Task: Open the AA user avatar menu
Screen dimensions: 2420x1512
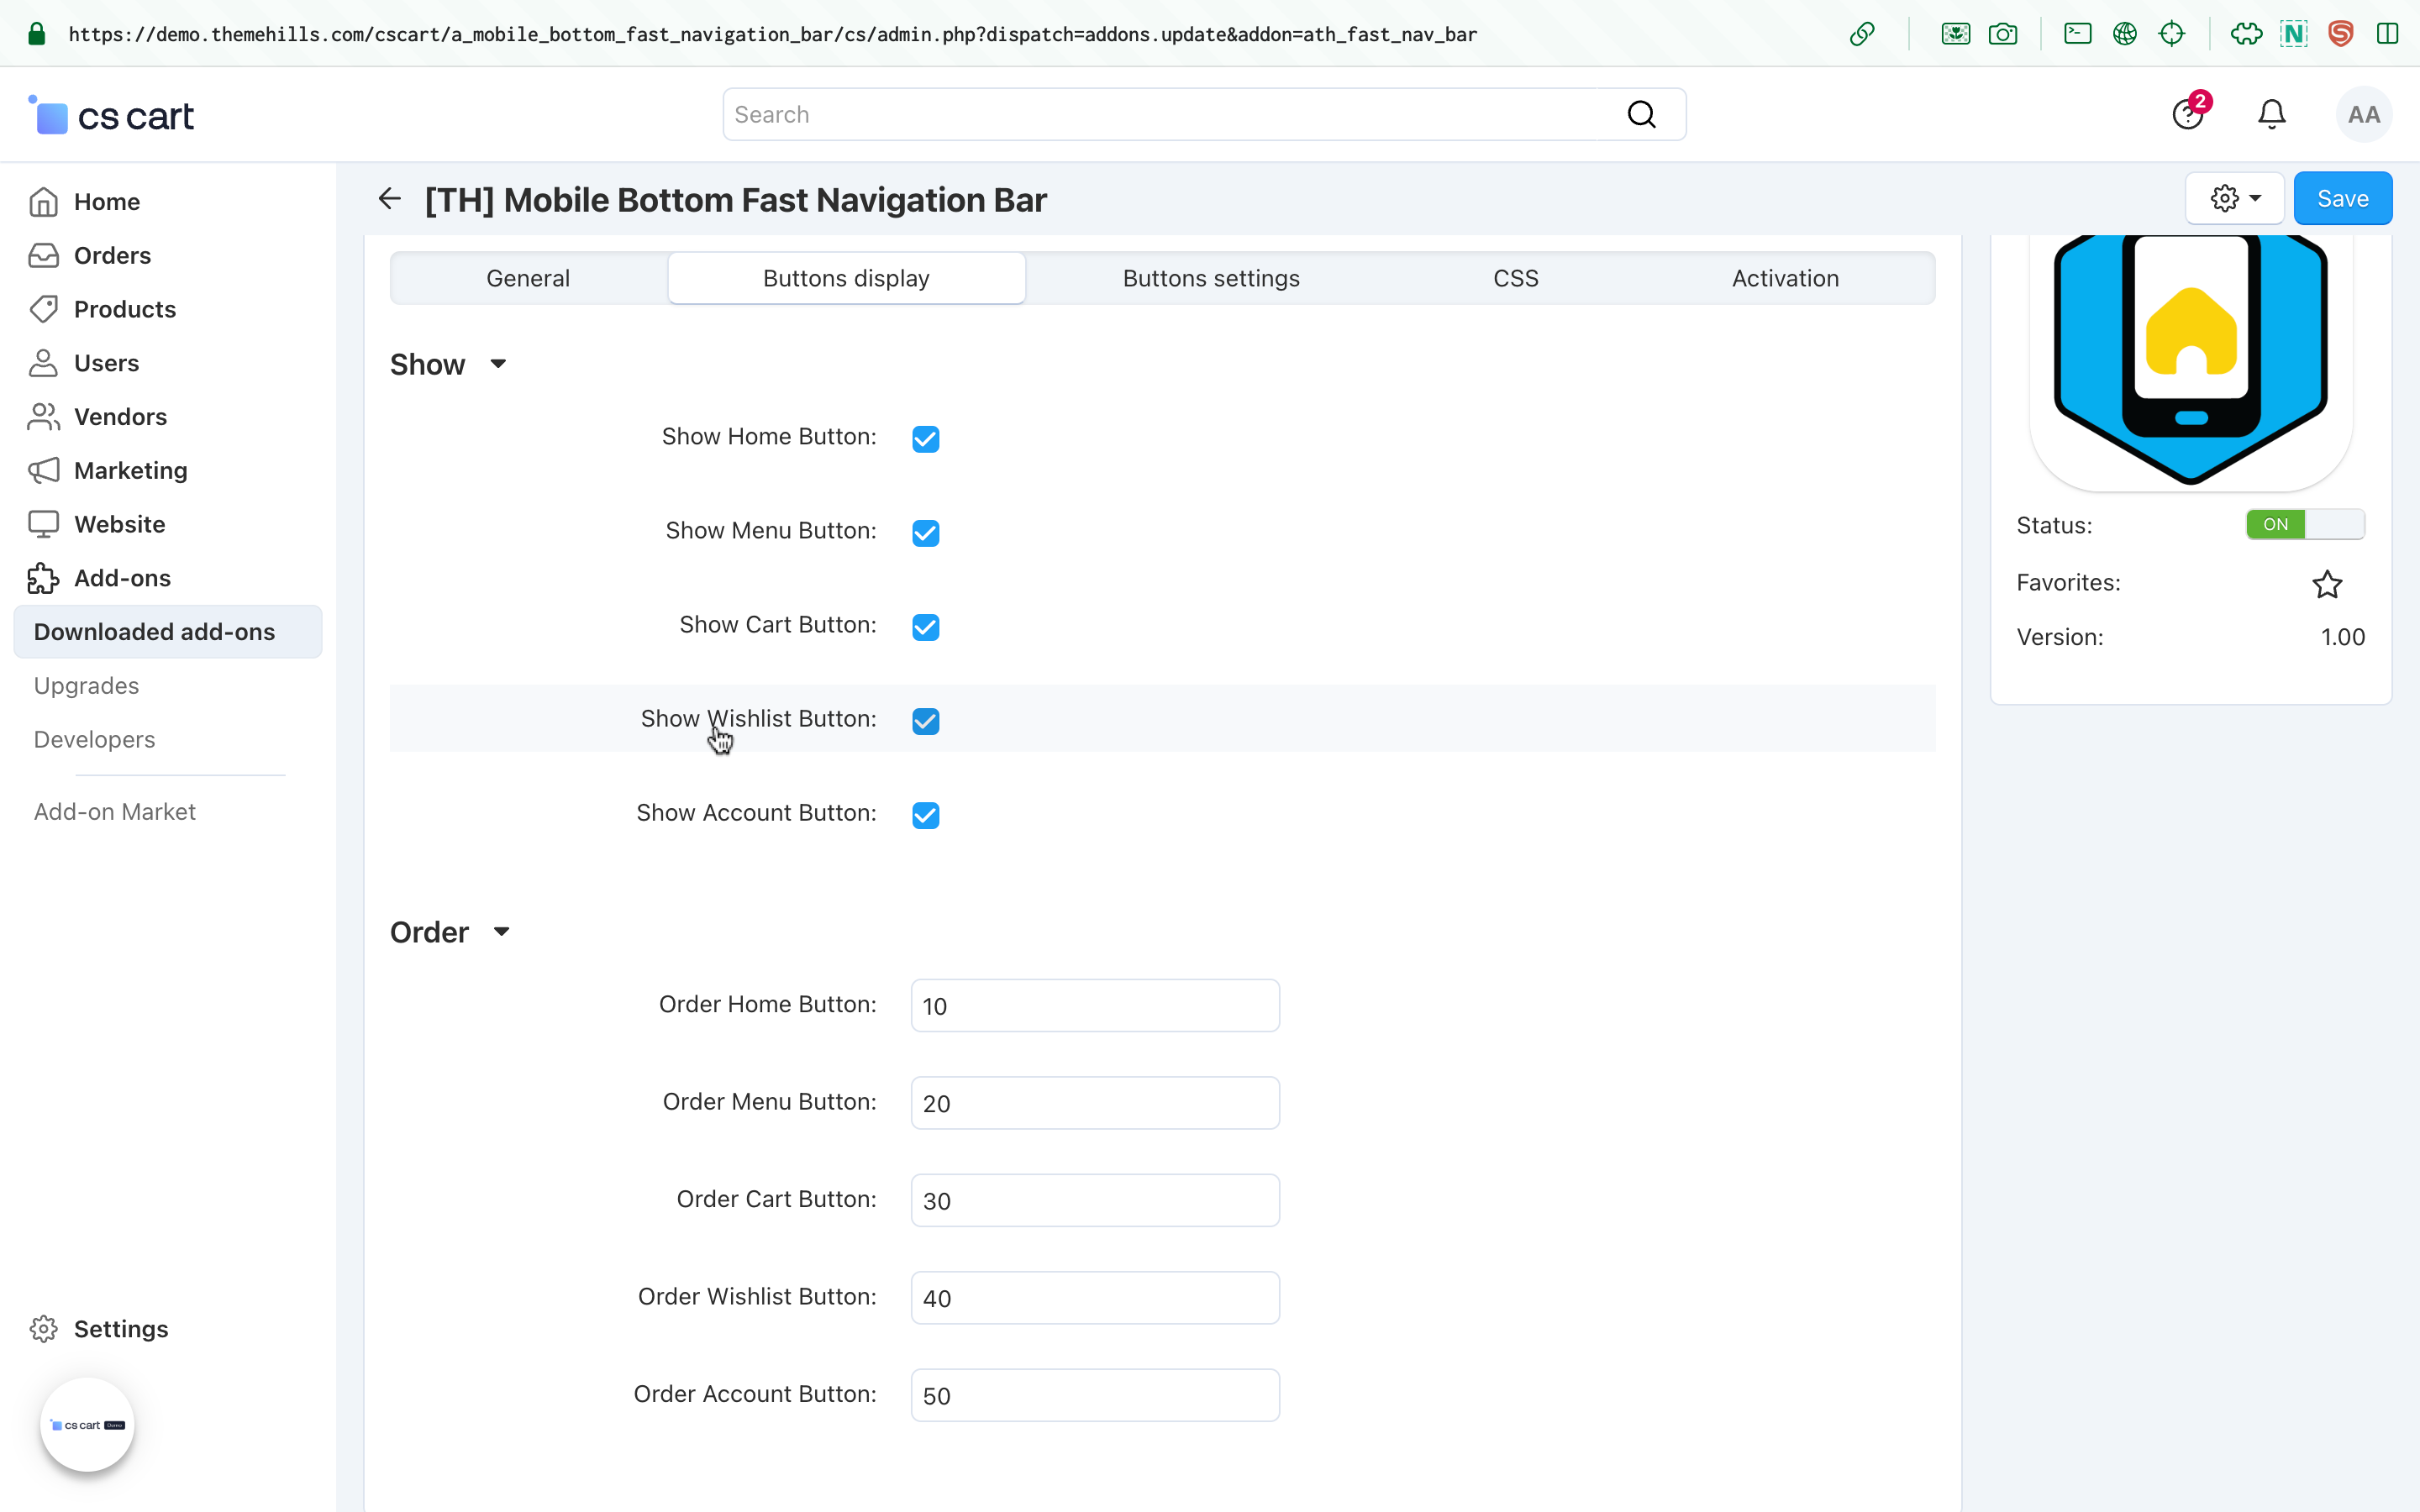Action: [2363, 115]
